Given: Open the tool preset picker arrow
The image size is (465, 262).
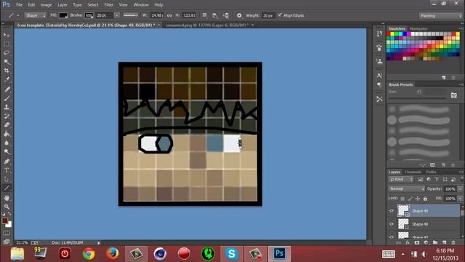Looking at the screenshot, I should click(17, 15).
